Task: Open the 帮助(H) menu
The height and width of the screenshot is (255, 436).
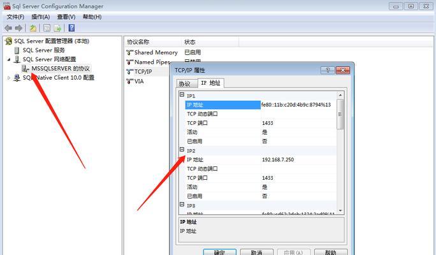Action: tap(92, 17)
